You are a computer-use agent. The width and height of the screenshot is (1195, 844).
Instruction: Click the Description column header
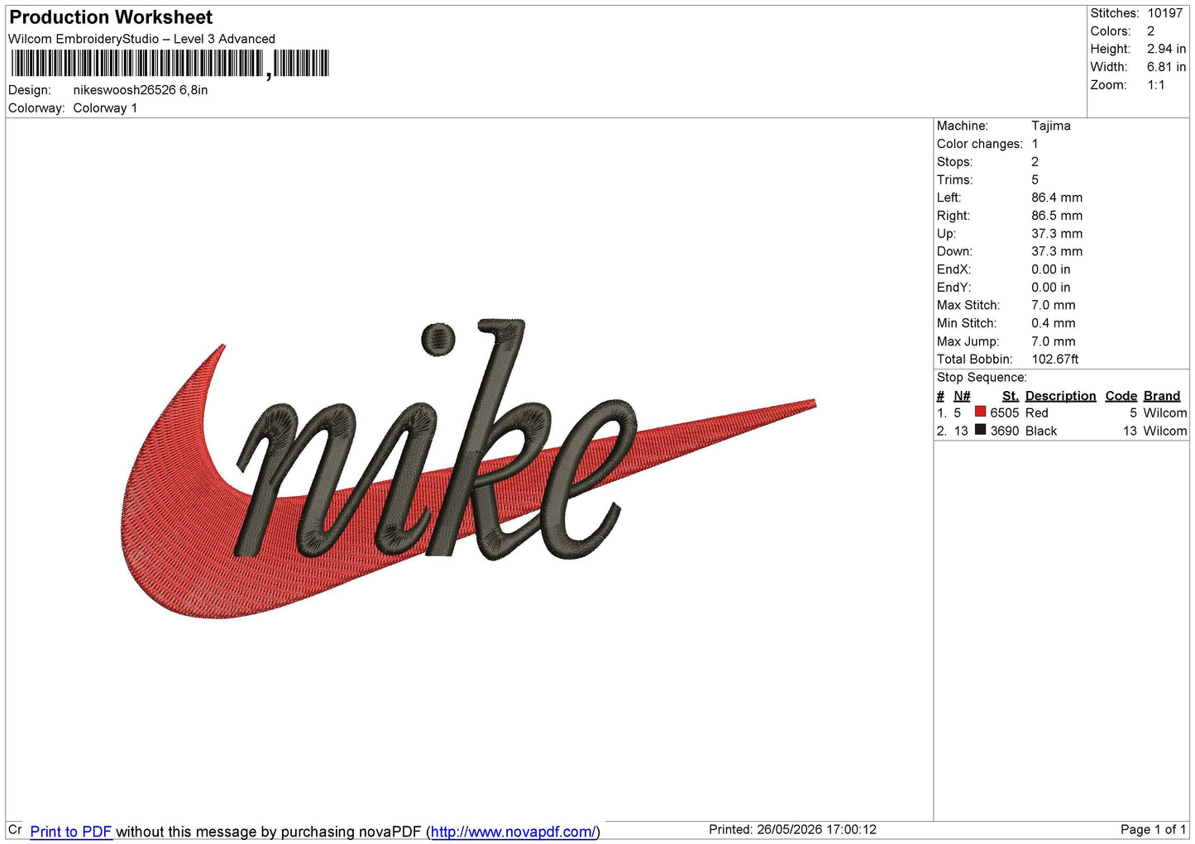1060,396
